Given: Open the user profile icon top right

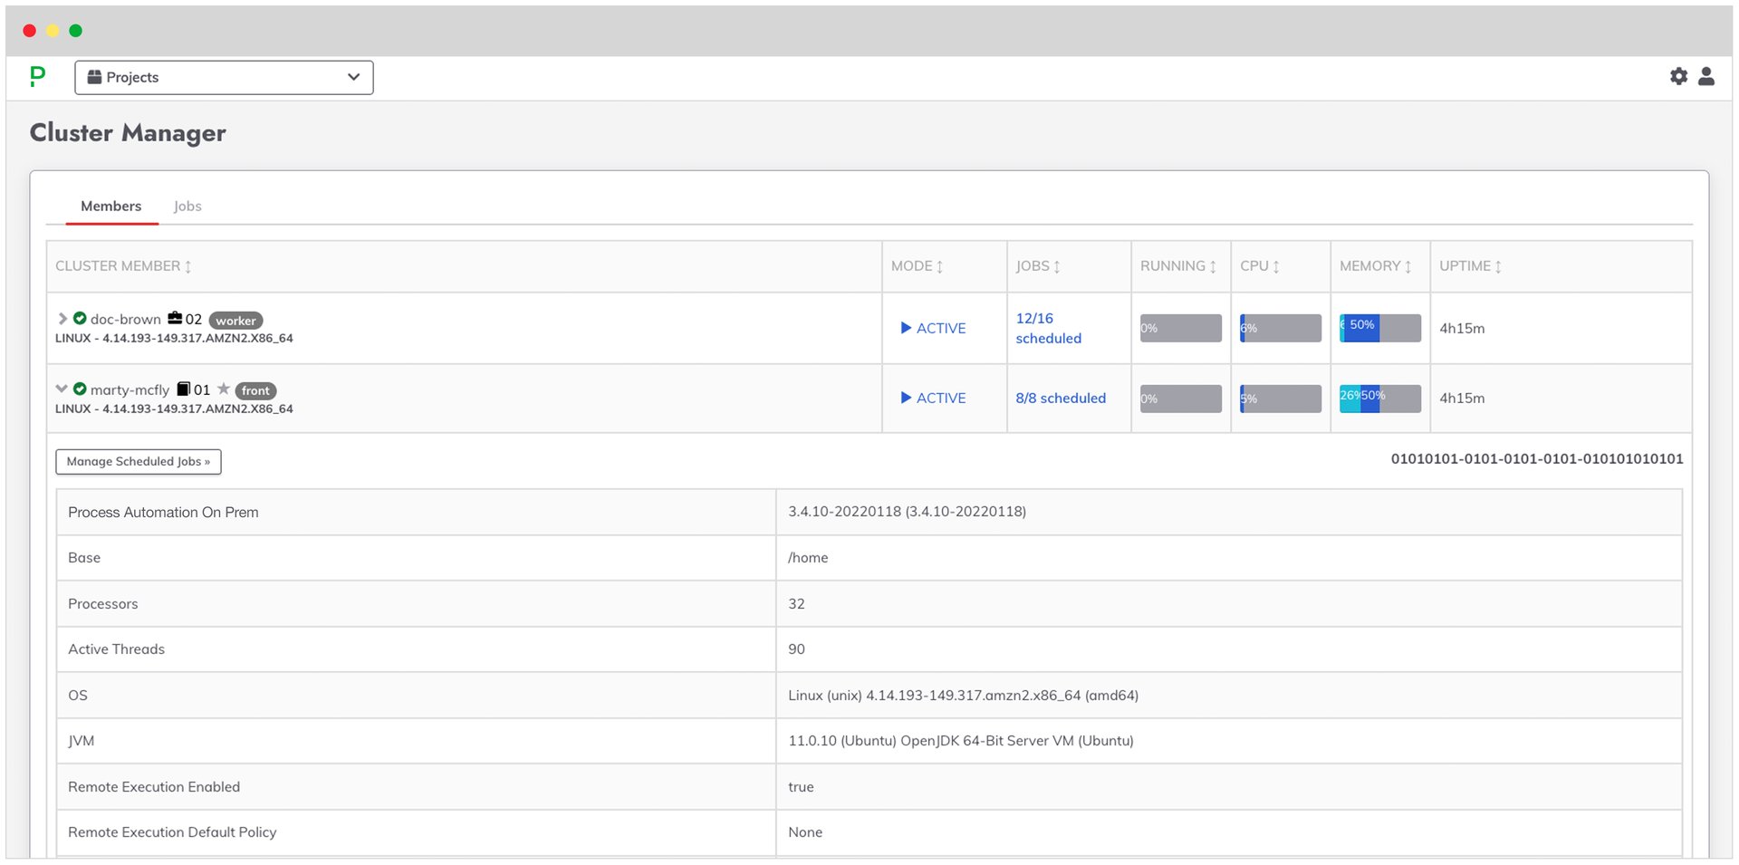Looking at the screenshot, I should pyautogui.click(x=1707, y=77).
